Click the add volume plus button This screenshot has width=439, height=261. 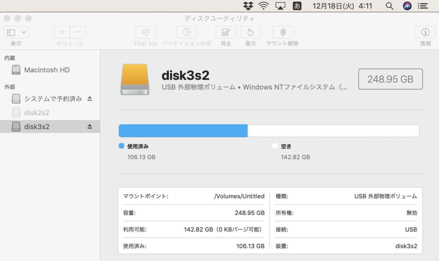(62, 33)
